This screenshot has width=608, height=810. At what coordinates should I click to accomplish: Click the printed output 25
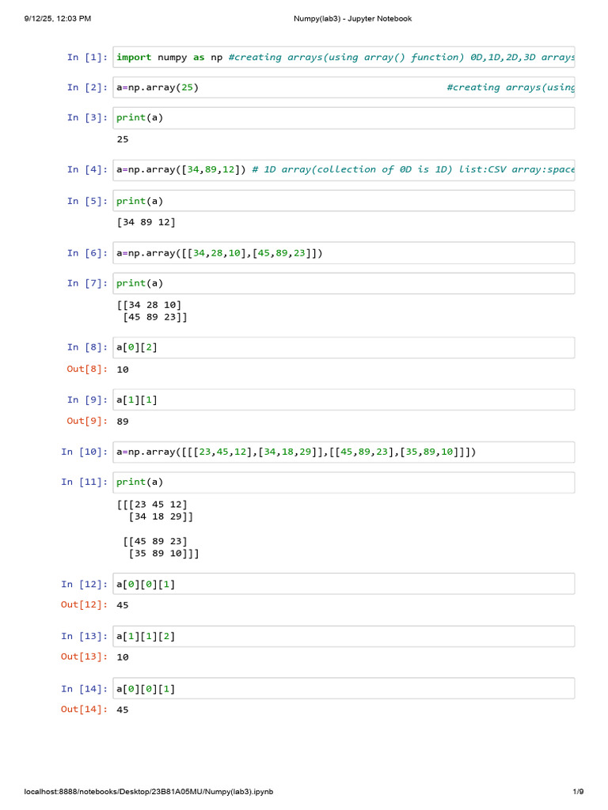click(x=123, y=139)
